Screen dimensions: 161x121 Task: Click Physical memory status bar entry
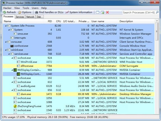click(x=47, y=117)
